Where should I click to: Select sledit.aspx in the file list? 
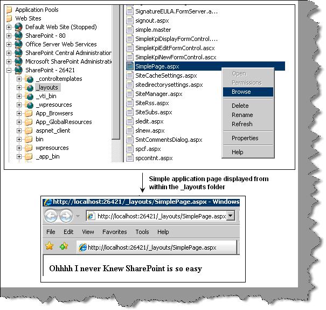149,121
